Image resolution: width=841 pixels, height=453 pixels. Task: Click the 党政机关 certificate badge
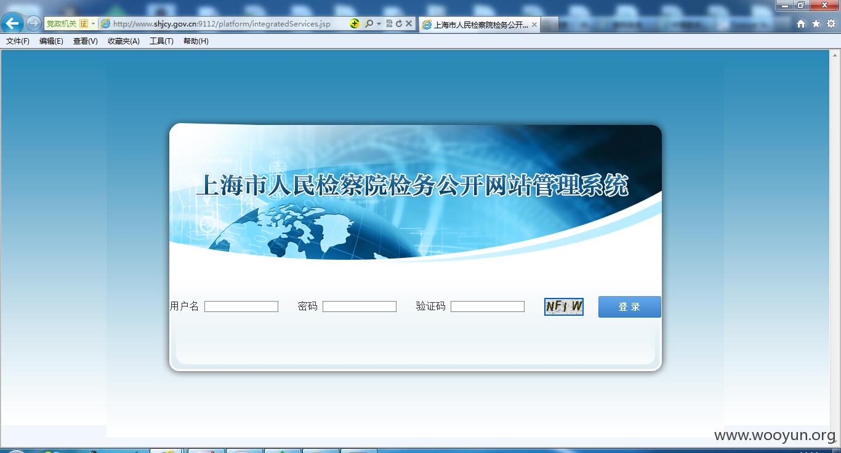tap(67, 23)
